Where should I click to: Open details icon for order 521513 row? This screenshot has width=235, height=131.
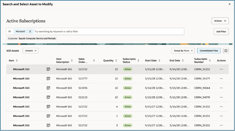tap(48, 97)
